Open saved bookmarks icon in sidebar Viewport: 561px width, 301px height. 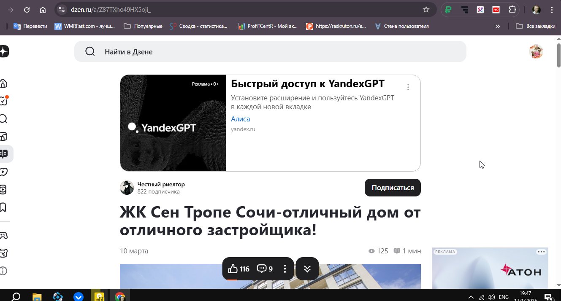(3, 207)
